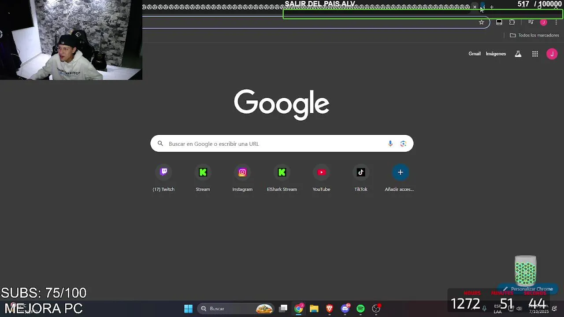Screen dimensions: 564x317
Task: Open the Imágenes link
Action: [x=496, y=54]
